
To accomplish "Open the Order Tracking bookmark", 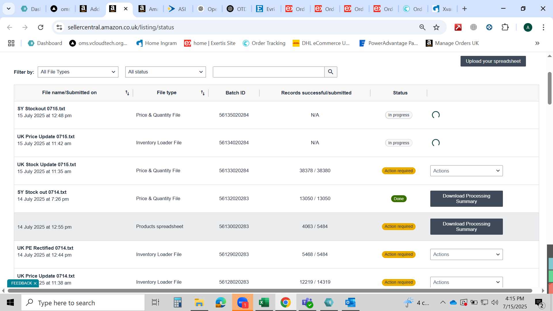I will [264, 43].
